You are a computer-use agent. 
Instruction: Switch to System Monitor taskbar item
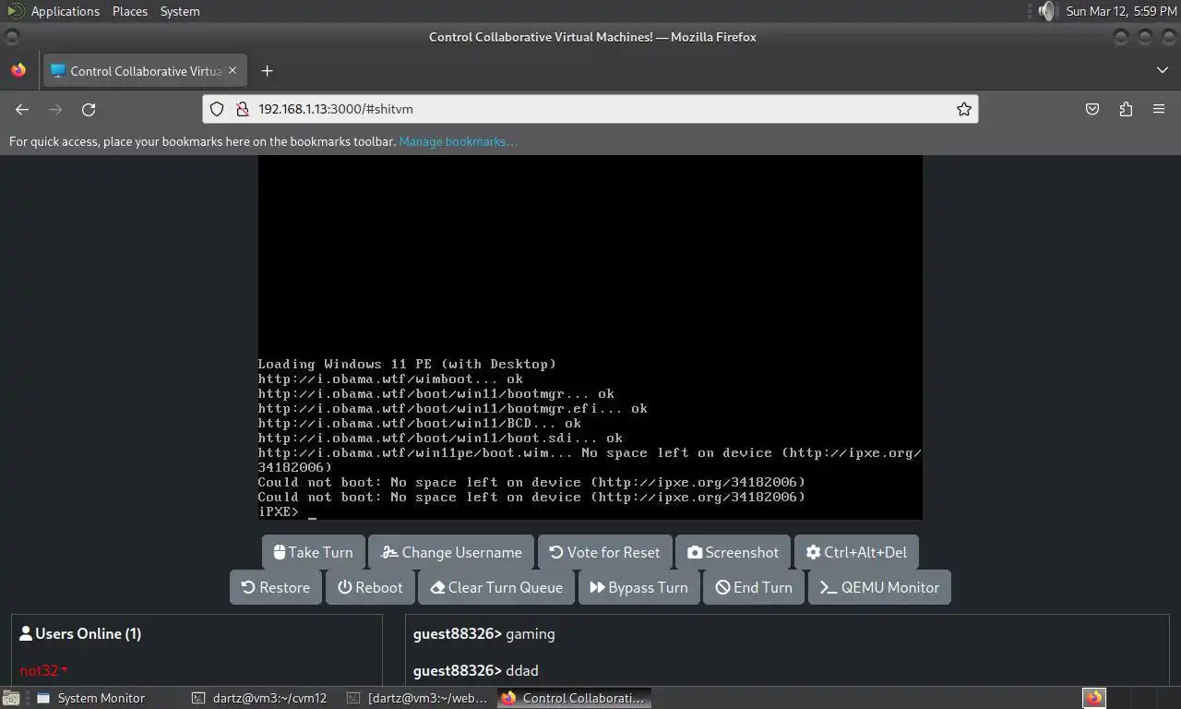90,698
